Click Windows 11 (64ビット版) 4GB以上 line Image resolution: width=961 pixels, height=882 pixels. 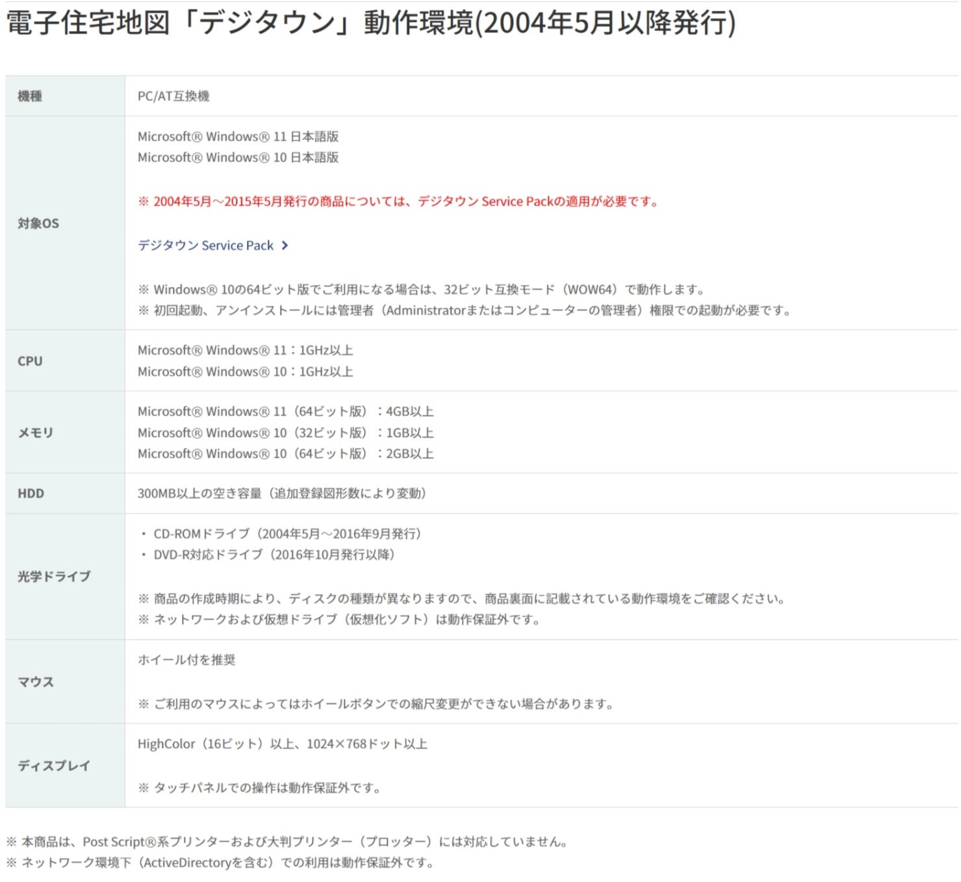[x=286, y=411]
